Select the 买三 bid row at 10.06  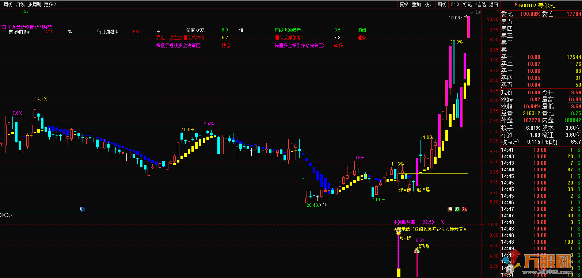point(541,71)
